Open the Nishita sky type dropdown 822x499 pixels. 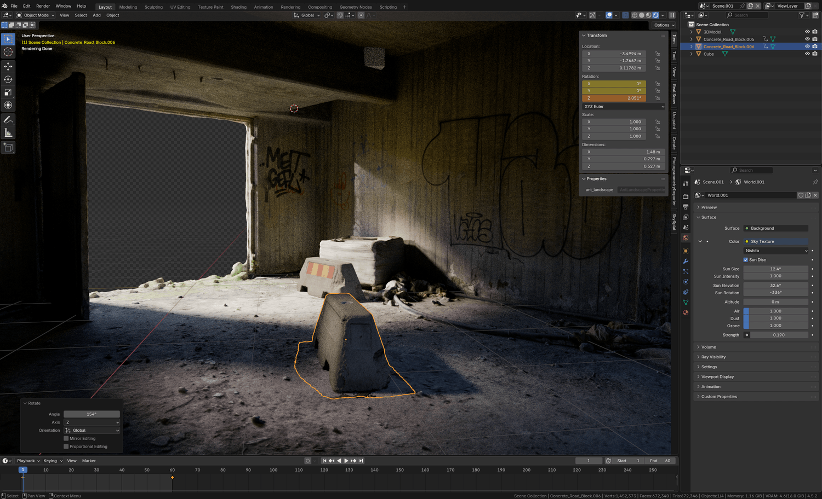[x=775, y=251]
